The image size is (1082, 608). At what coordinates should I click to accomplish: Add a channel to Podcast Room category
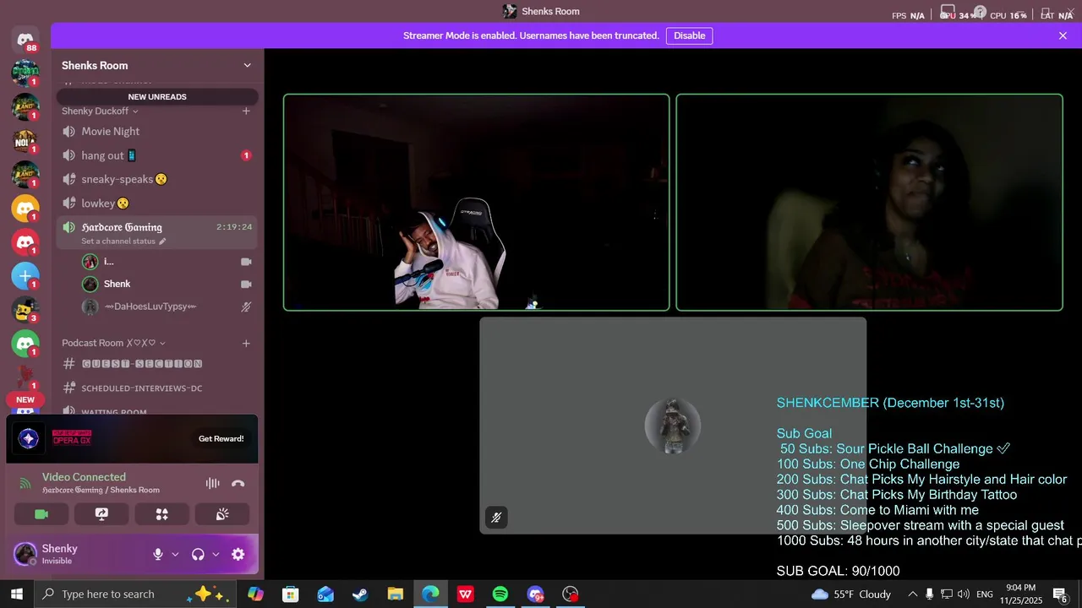246,343
